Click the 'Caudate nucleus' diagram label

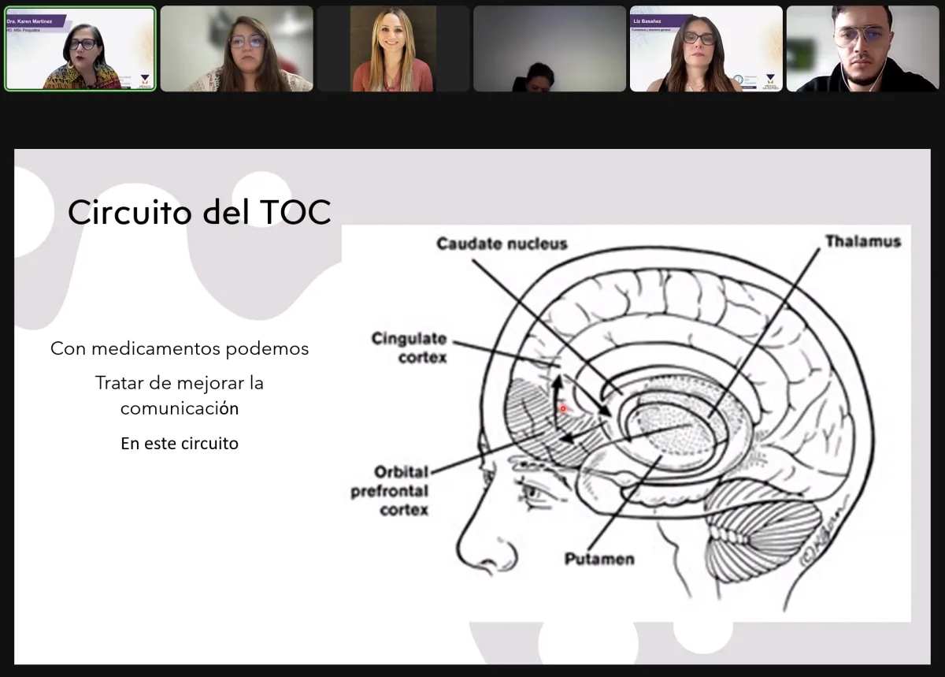click(x=502, y=244)
